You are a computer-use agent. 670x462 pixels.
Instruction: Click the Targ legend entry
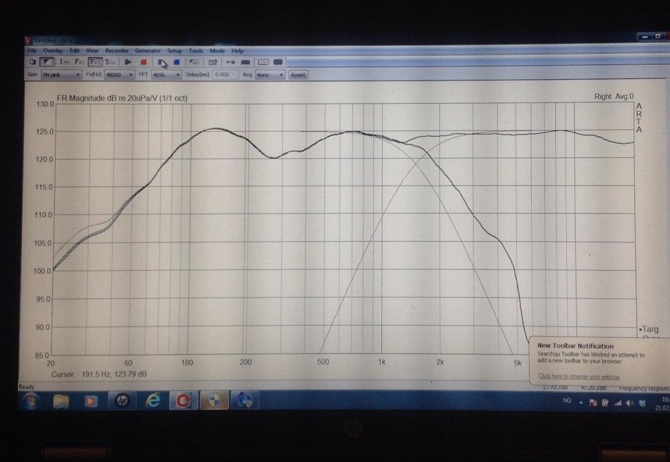tap(649, 329)
